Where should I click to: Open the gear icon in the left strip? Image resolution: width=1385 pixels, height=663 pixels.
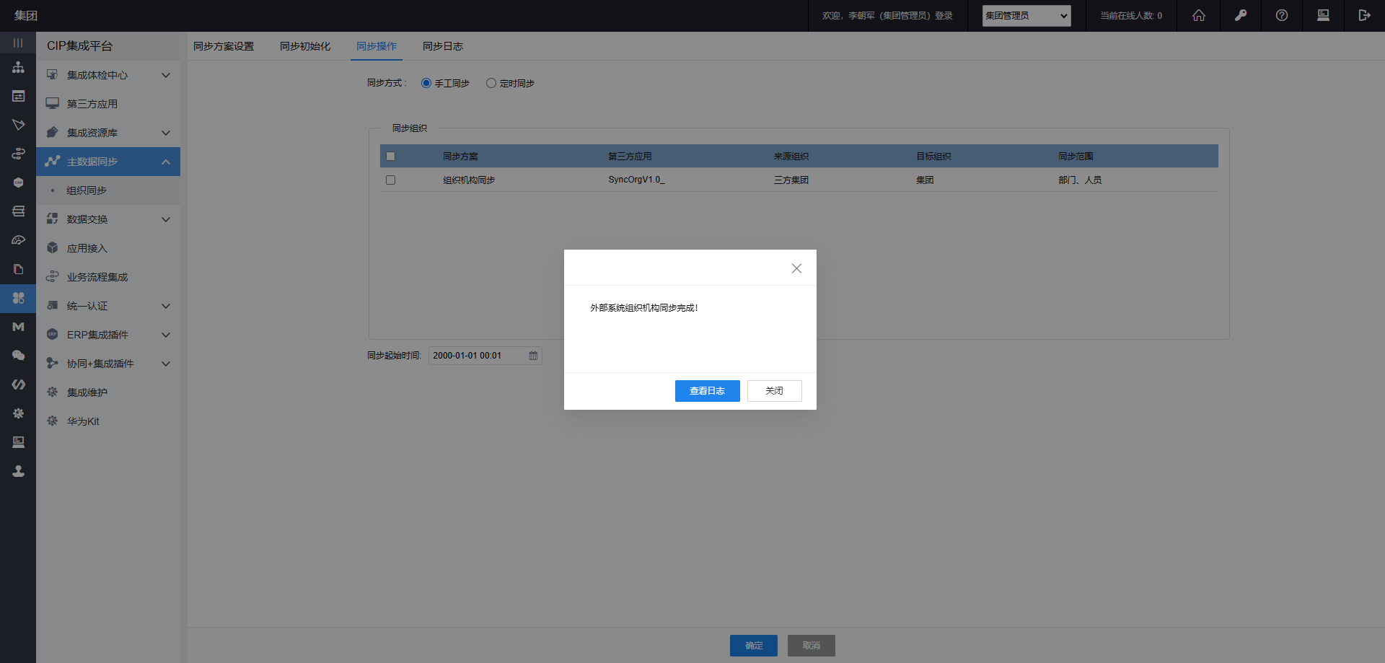(18, 413)
